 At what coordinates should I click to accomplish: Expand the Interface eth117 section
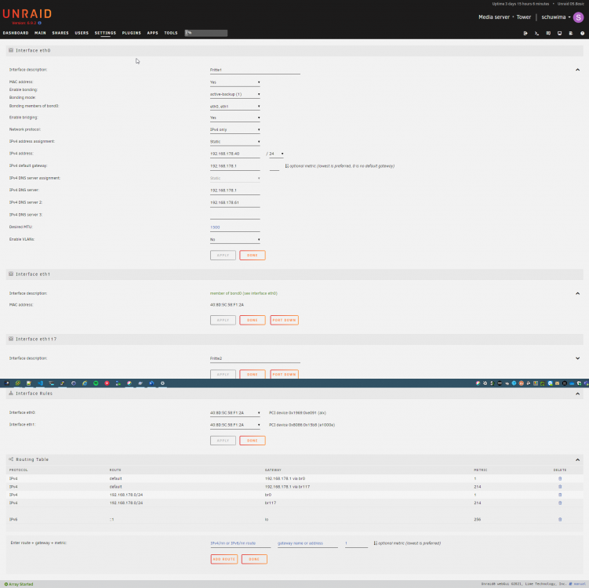coord(577,358)
